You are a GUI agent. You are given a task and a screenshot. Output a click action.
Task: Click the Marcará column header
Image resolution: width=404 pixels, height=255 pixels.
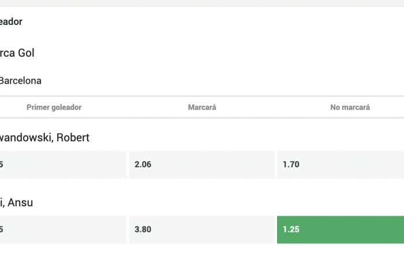pyautogui.click(x=202, y=108)
